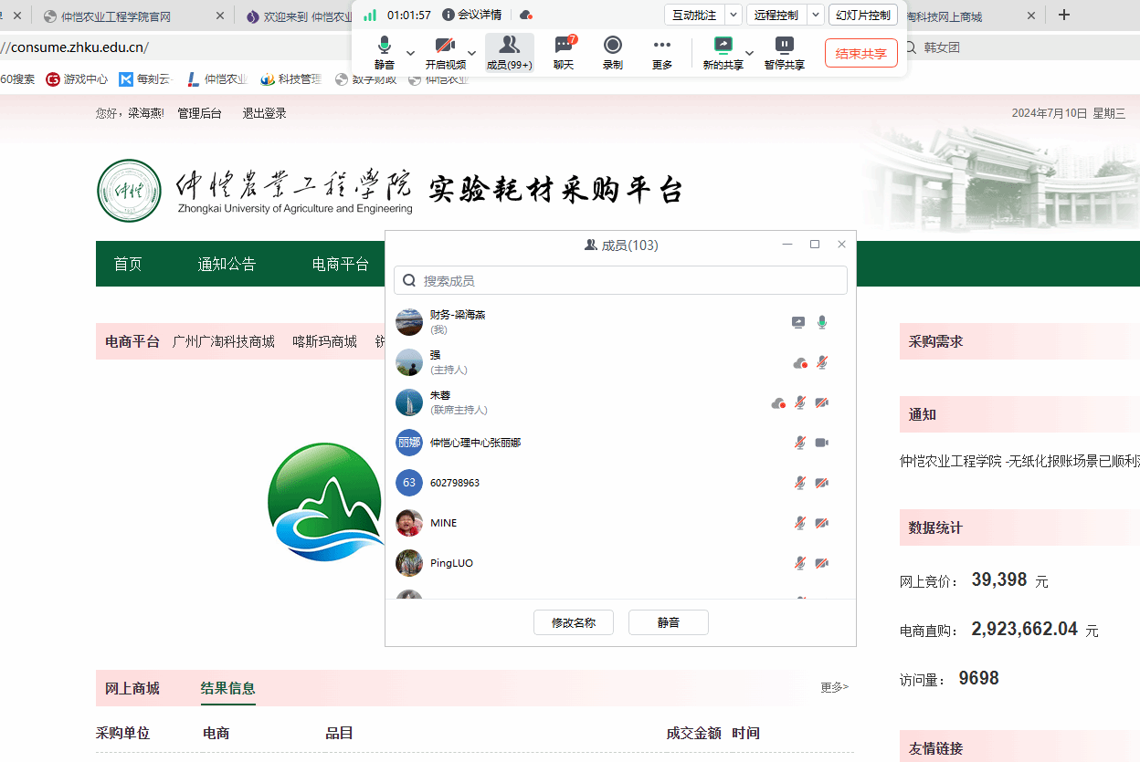Click the 结束共享 button
The image size is (1140, 762).
[860, 53]
